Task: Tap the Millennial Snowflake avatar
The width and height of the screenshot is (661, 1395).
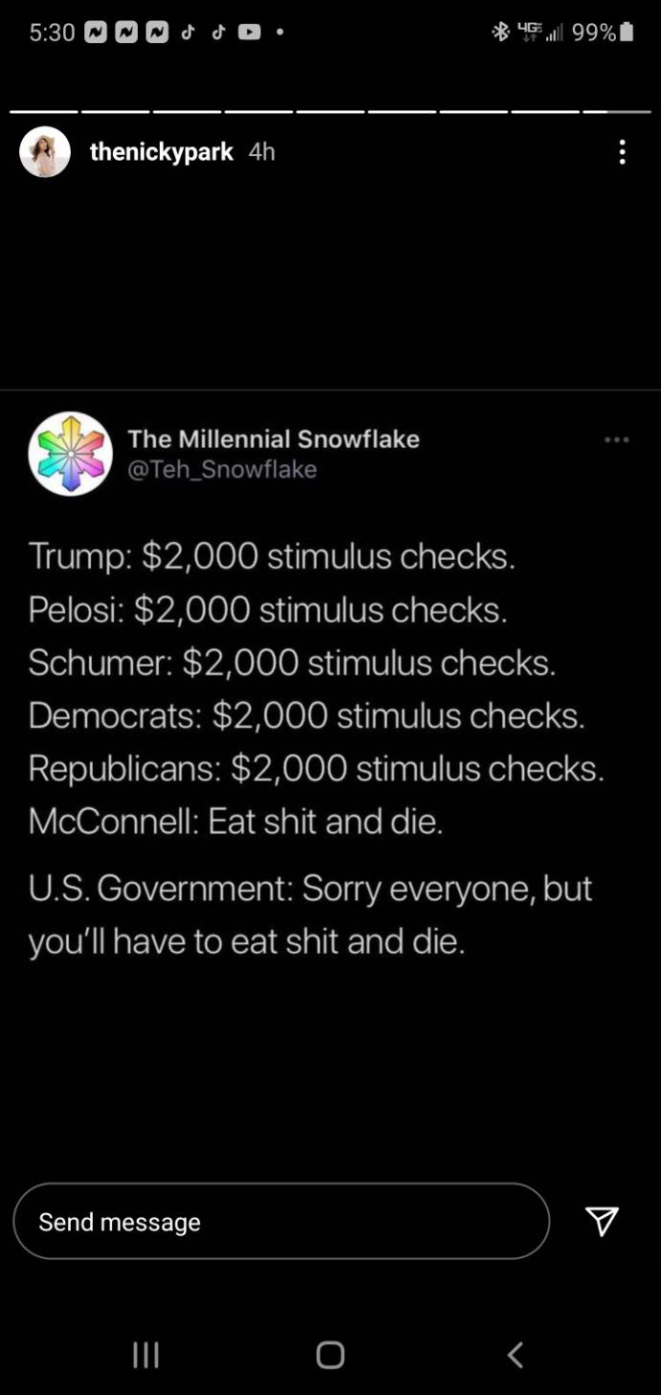Action: [x=71, y=454]
